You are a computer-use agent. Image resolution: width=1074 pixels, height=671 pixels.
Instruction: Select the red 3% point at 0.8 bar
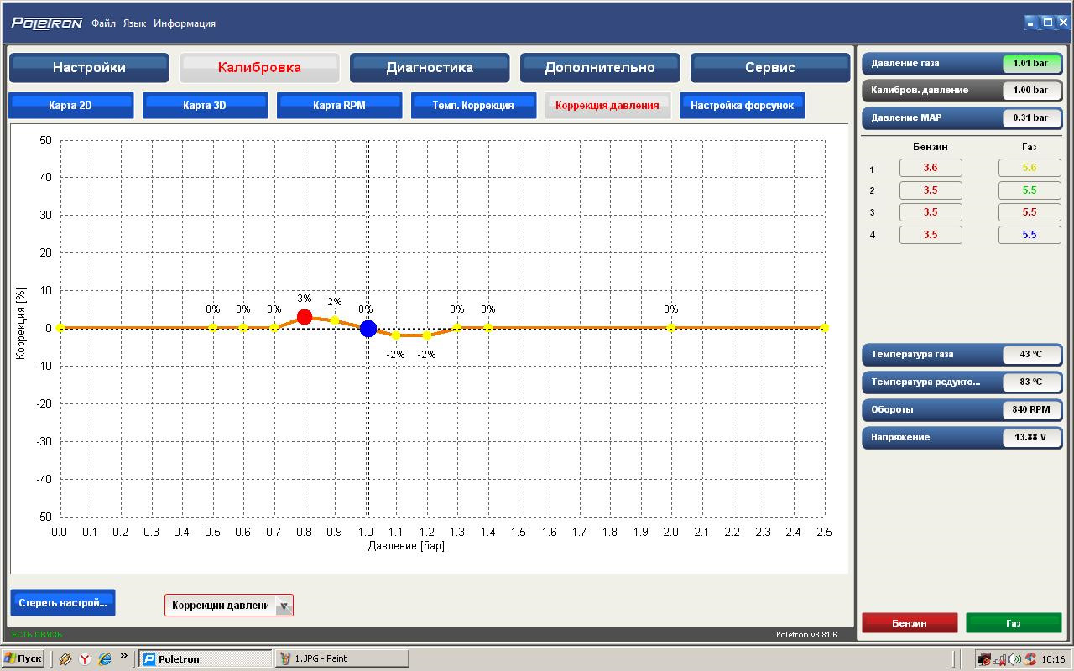point(305,317)
